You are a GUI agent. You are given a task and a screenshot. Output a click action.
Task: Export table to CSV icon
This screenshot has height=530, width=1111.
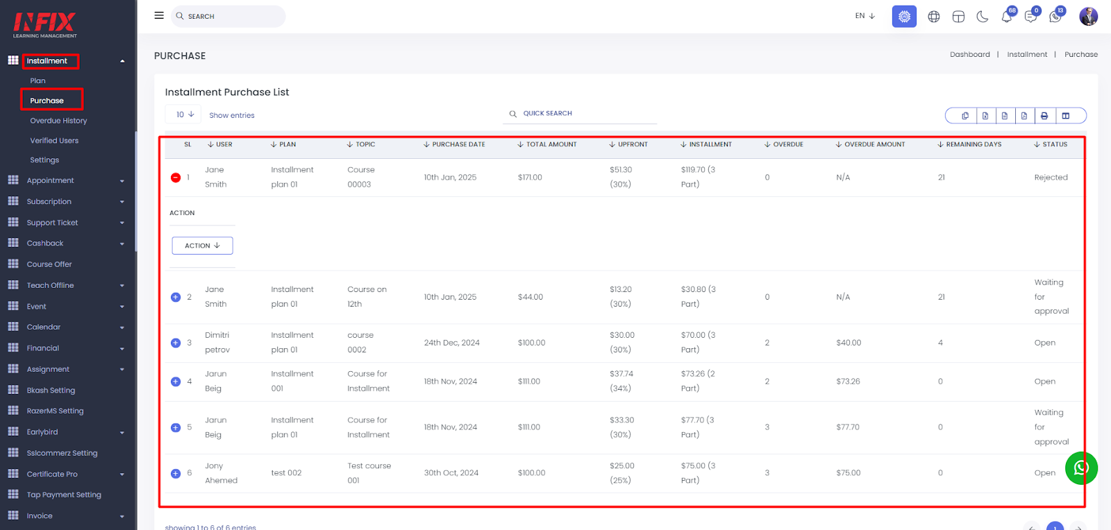[x=1004, y=116]
